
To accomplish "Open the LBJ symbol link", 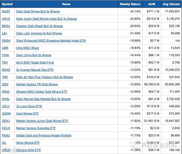I will point(4,33).
